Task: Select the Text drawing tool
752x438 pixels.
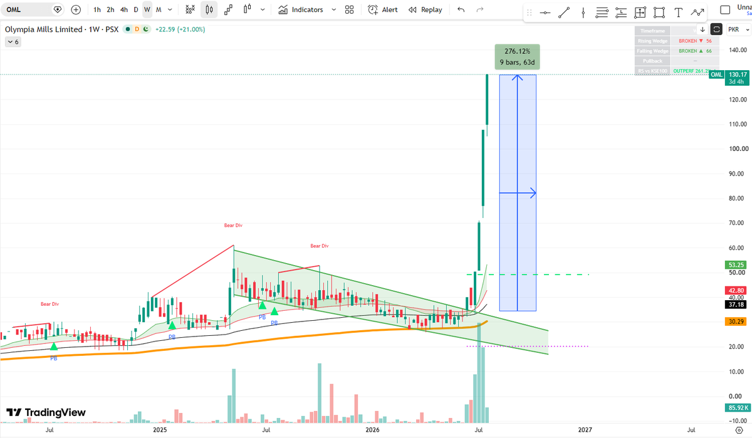Action: pos(679,13)
